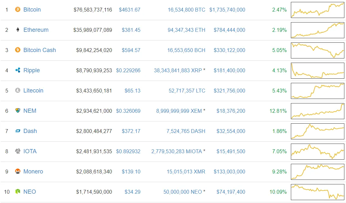Click supply 2,779,530,283 MIOTA
346x203 pixels.
coord(176,151)
